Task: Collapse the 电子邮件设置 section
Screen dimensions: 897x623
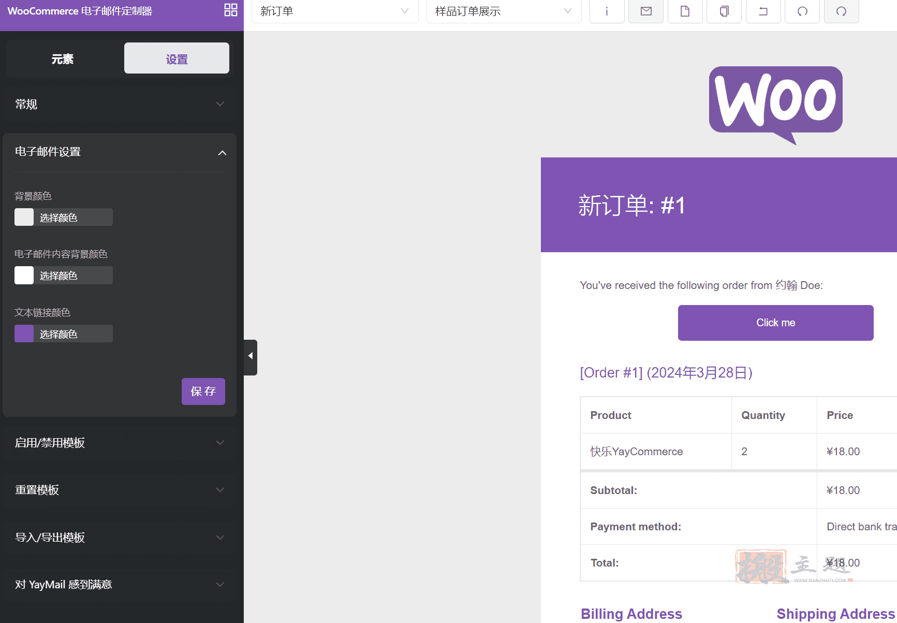Action: pyautogui.click(x=120, y=152)
